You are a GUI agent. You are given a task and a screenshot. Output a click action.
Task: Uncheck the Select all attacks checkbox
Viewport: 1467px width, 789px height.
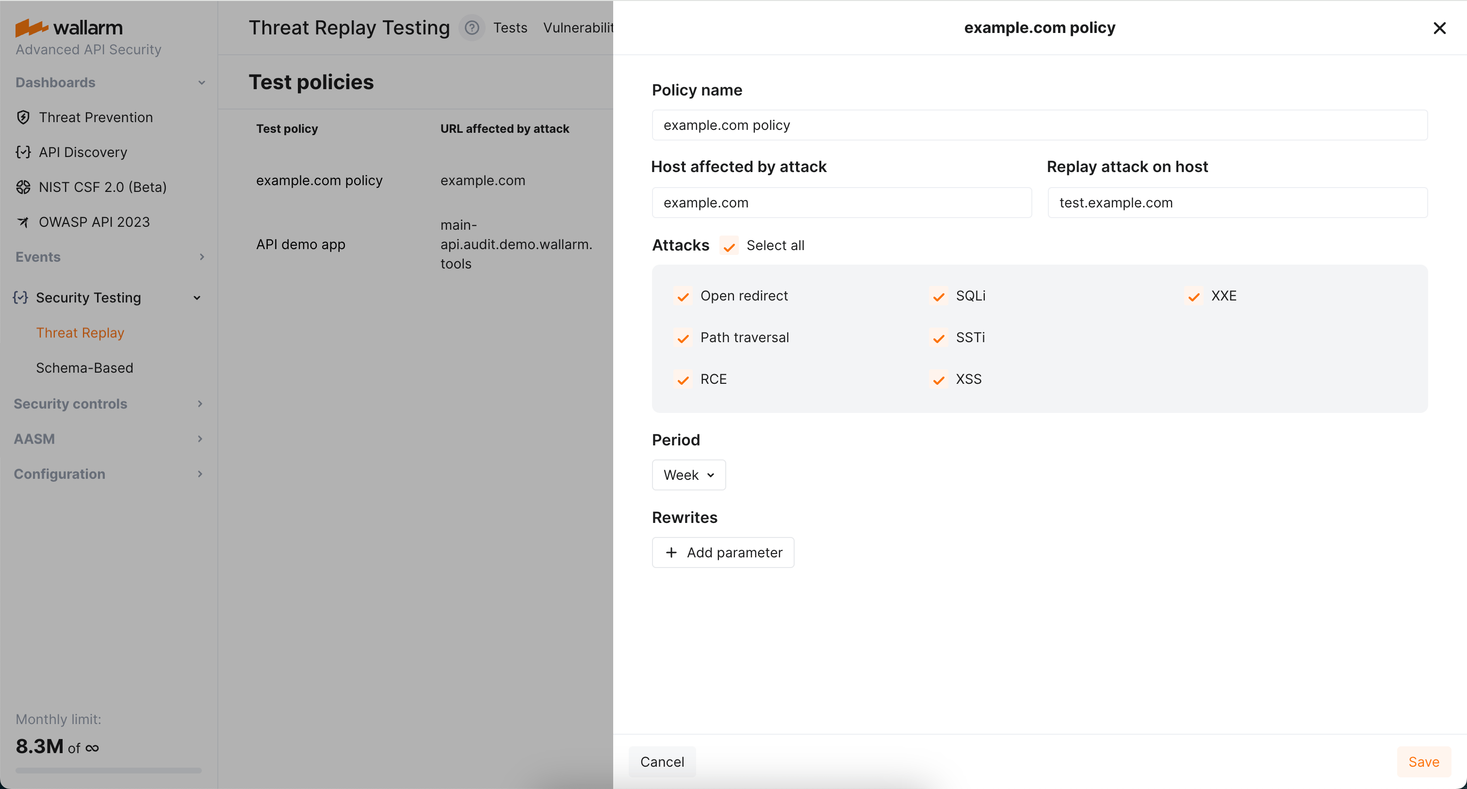[729, 246]
